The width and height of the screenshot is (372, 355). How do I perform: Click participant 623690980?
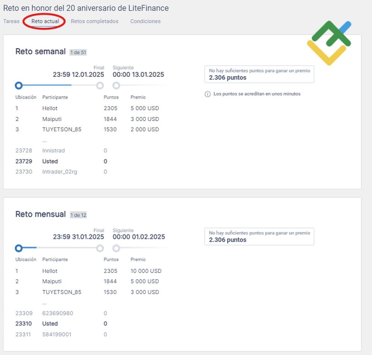(58, 313)
